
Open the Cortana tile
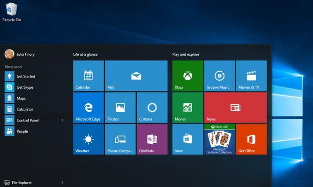coord(152,108)
